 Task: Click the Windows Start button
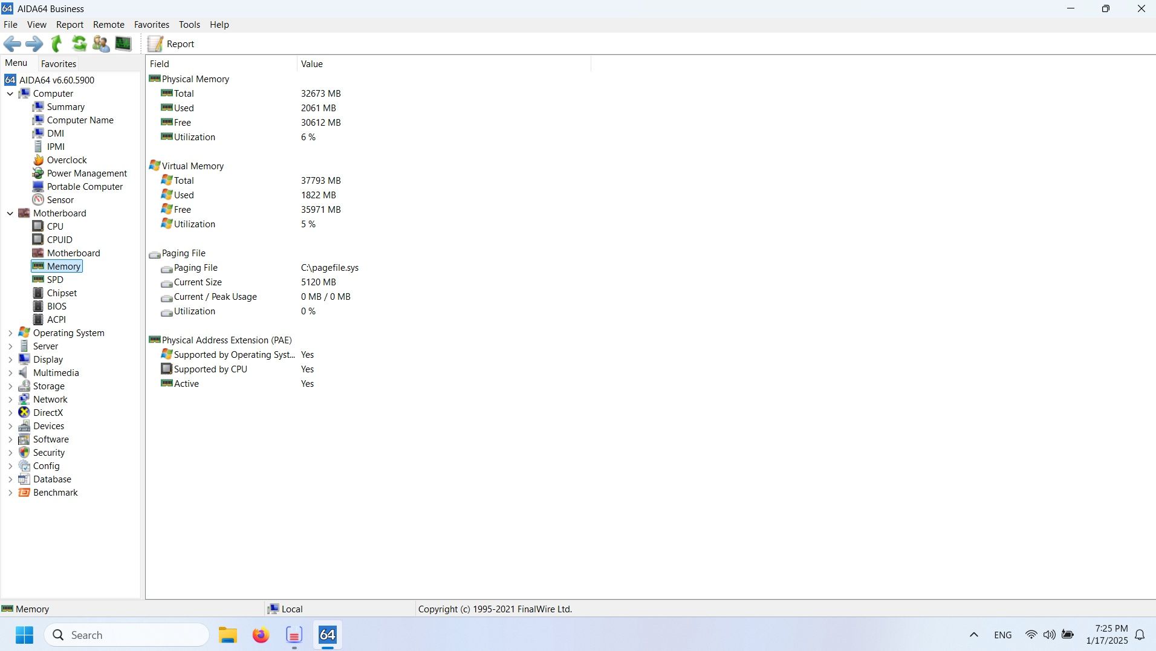pyautogui.click(x=24, y=635)
